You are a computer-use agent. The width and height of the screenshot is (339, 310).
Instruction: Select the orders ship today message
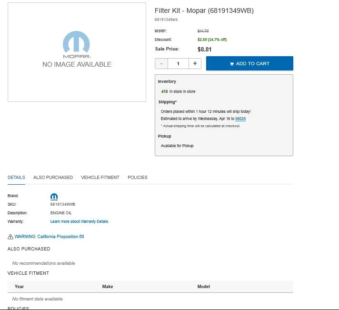[206, 111]
